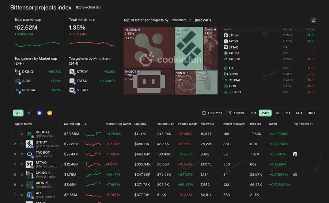The image size is (329, 203).
Task: Sort agent list by Δ24h column
Action: (309, 29)
